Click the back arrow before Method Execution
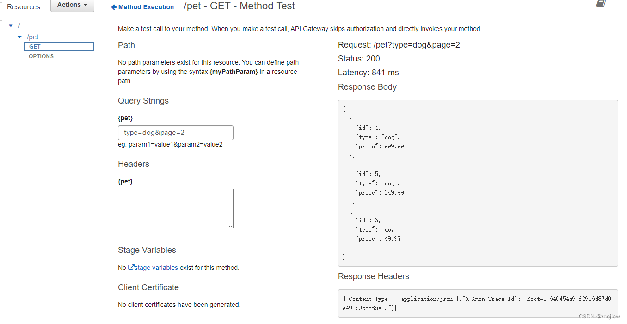 coord(114,7)
